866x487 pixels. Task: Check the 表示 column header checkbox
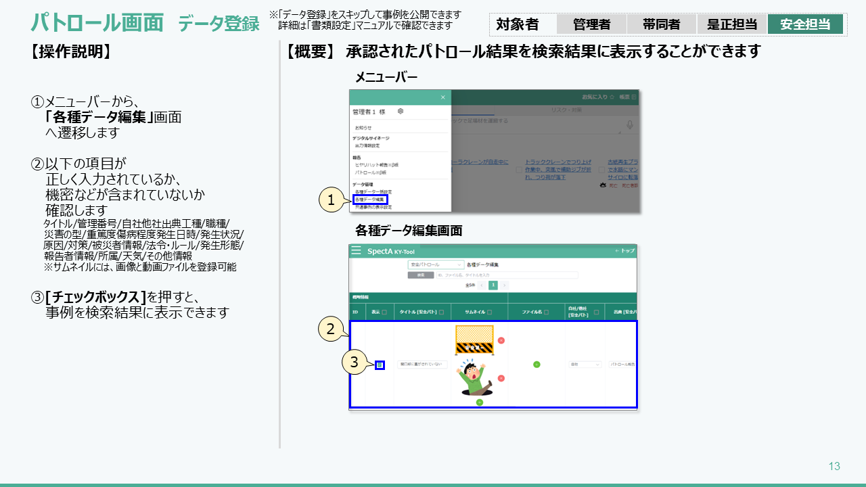tap(384, 312)
